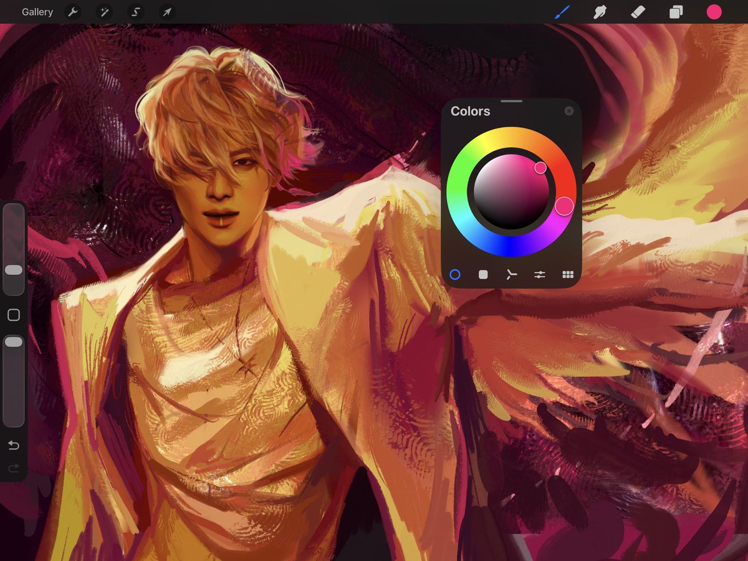
Task: Click the brush size slider handle
Action: [14, 270]
